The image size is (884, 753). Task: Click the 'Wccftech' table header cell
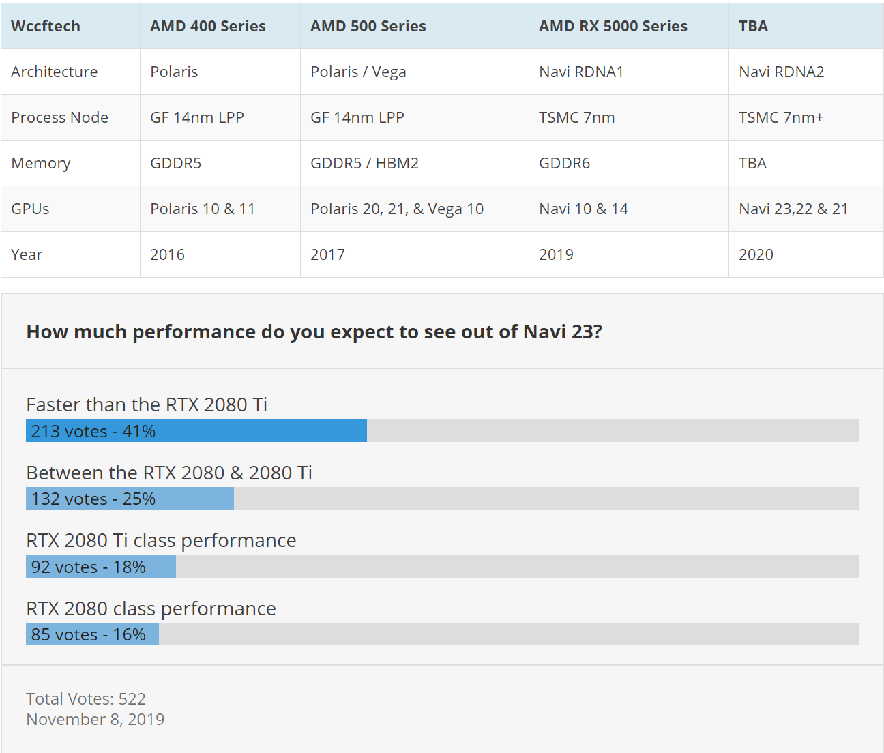pos(70,26)
